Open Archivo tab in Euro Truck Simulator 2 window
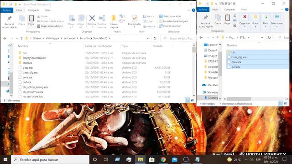The height and width of the screenshot is (164, 292). [x=7, y=10]
